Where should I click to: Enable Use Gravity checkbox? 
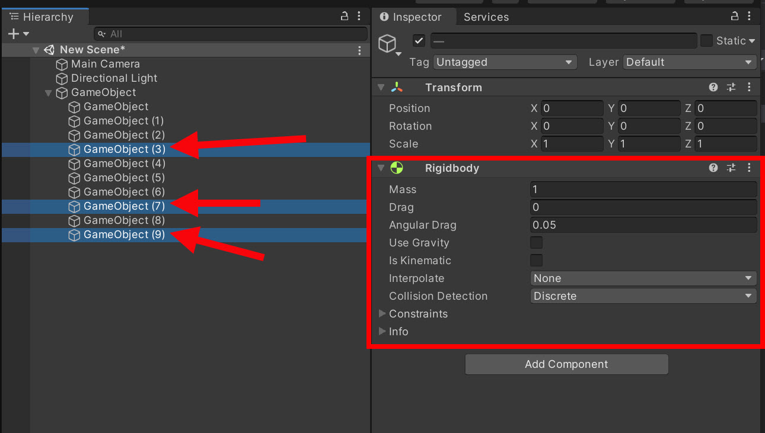536,242
